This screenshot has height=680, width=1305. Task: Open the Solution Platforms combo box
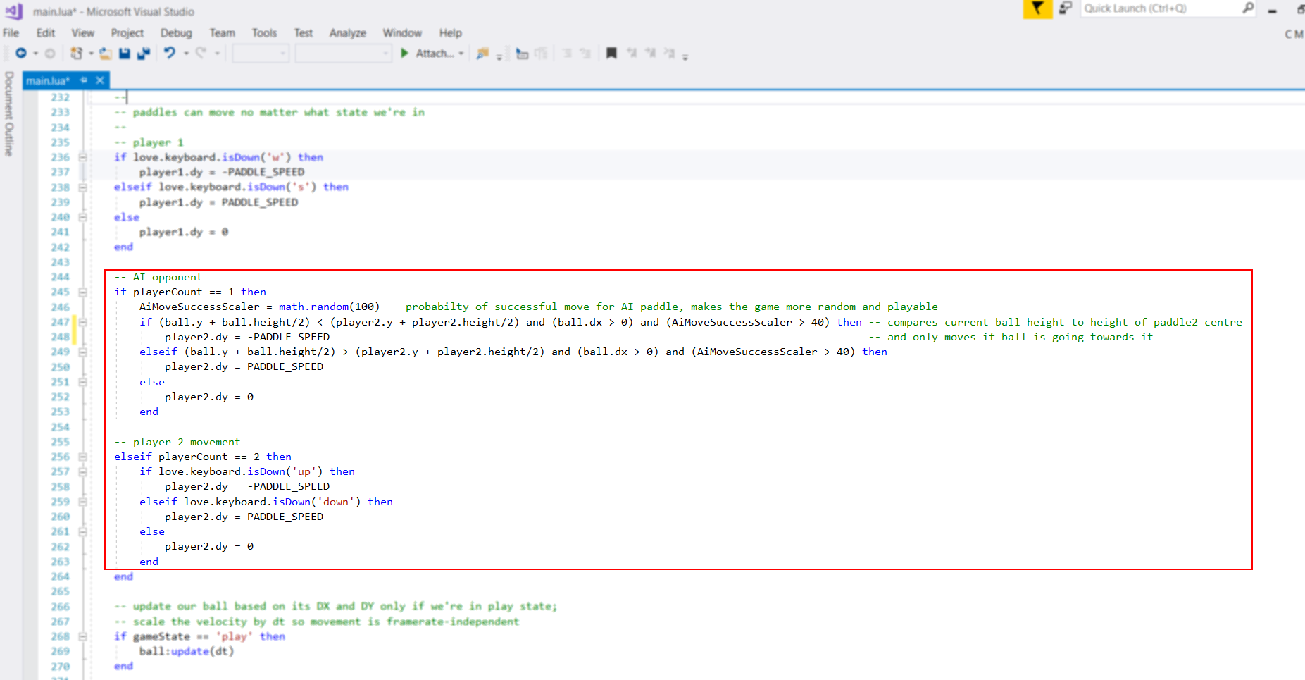point(343,54)
